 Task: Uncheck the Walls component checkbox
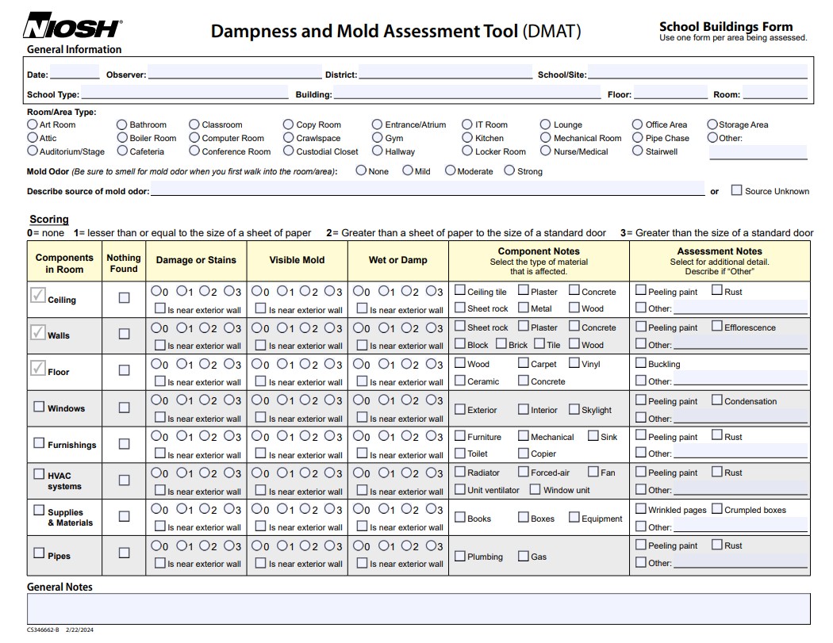pyautogui.click(x=38, y=332)
